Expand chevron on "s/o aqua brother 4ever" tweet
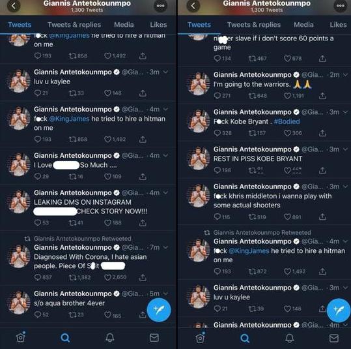The height and width of the screenshot is (349, 351). point(165,294)
